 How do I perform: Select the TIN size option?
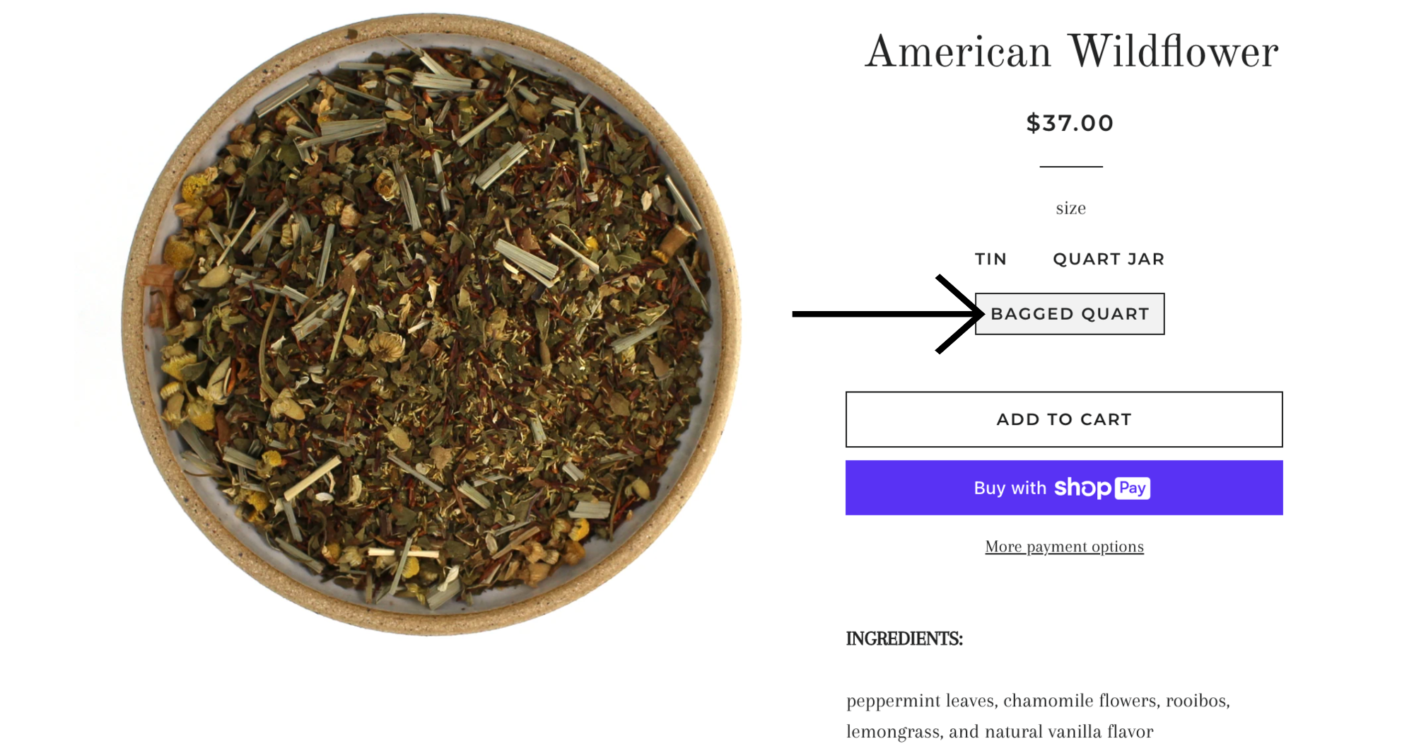click(991, 259)
